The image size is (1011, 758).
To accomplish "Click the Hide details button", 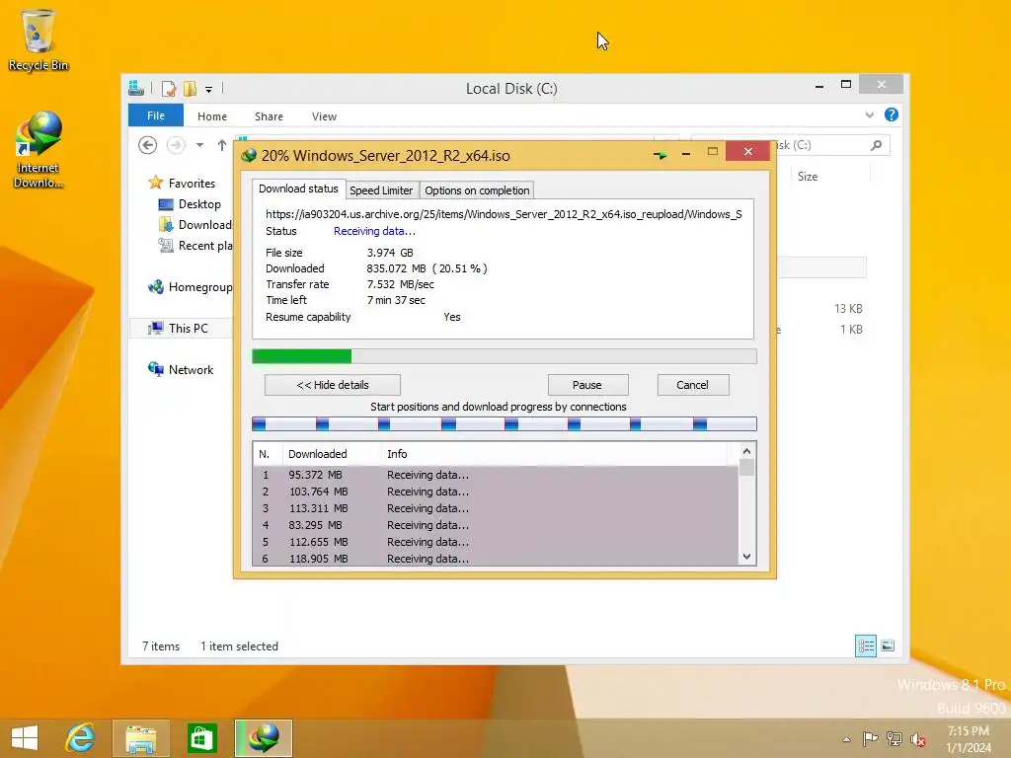I will coord(333,385).
